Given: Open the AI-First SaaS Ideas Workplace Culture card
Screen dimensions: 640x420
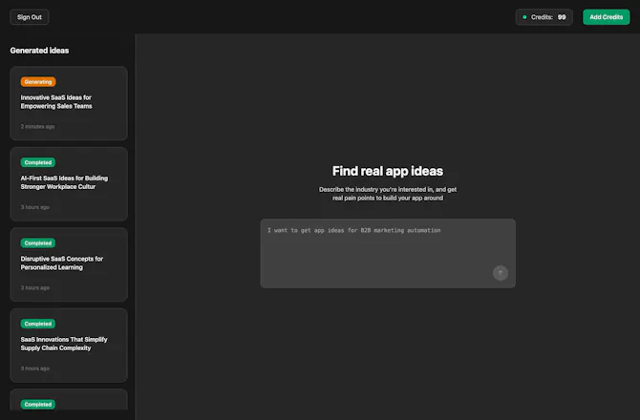Looking at the screenshot, I should pyautogui.click(x=69, y=184).
